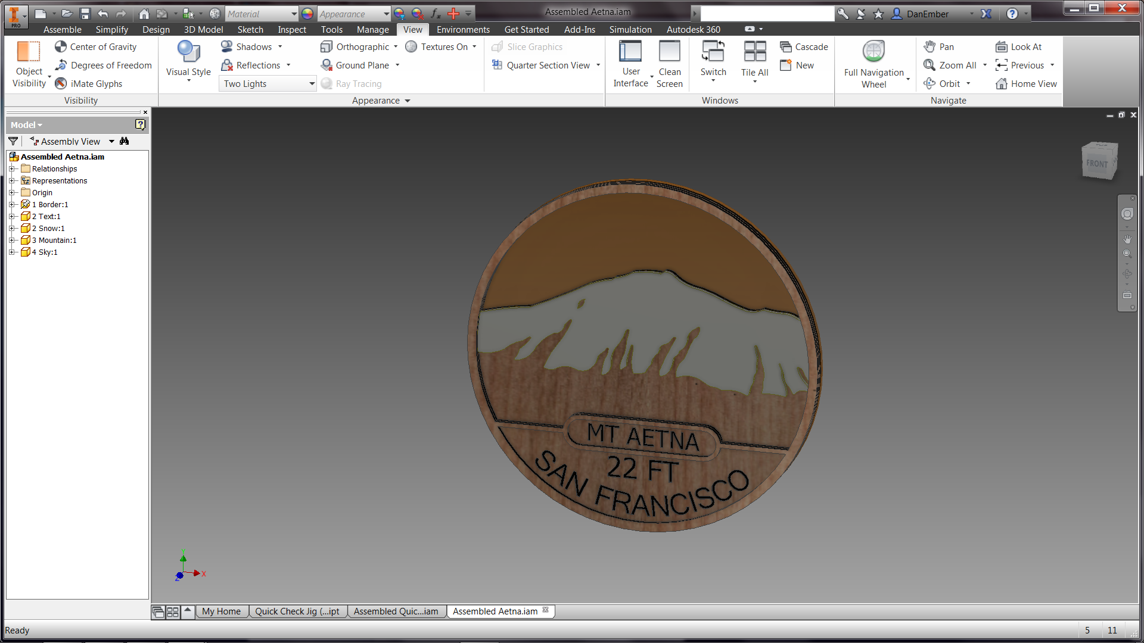Select the Orthographic view mode
Image resolution: width=1144 pixels, height=643 pixels.
click(355, 47)
